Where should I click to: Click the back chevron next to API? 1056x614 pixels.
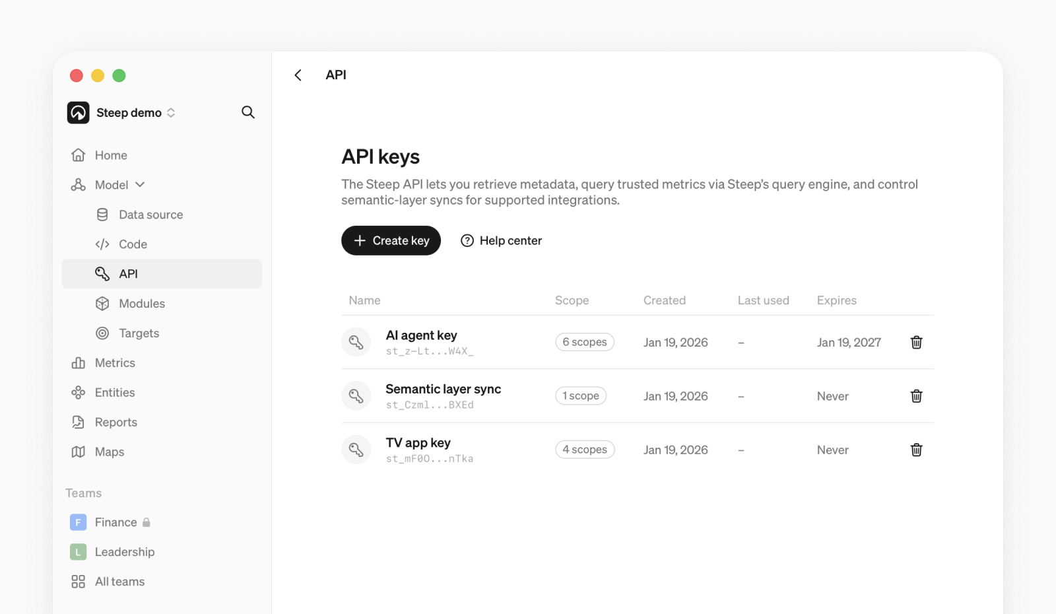(x=298, y=75)
